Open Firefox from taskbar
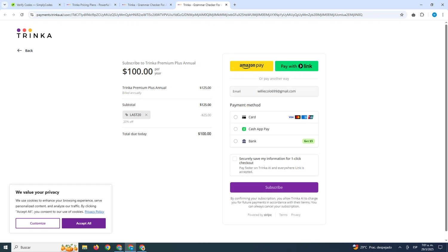 pyautogui.click(x=96, y=247)
